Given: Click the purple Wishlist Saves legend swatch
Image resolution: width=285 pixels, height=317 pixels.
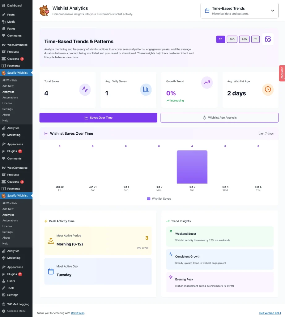Looking at the screenshot, I should click(149, 199).
